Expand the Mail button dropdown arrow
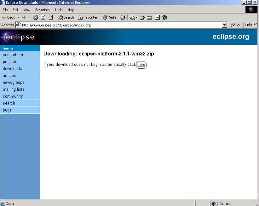 pos(136,17)
